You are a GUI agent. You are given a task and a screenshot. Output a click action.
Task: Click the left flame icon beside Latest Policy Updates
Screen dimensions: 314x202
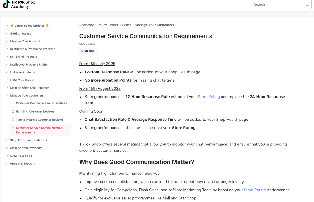click(x=12, y=26)
